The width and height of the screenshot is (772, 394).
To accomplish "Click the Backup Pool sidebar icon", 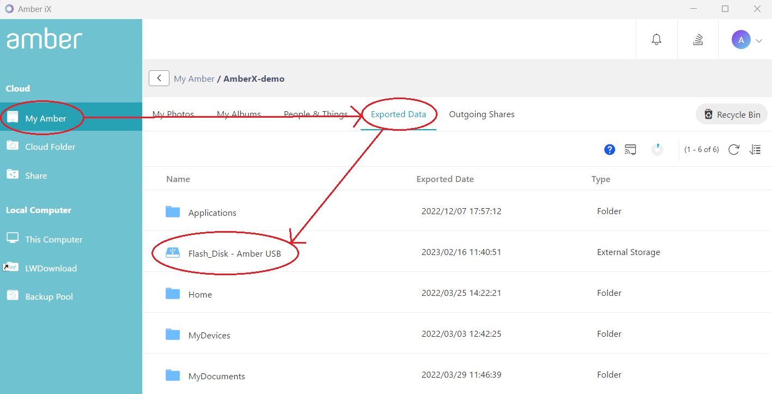I will (x=12, y=295).
